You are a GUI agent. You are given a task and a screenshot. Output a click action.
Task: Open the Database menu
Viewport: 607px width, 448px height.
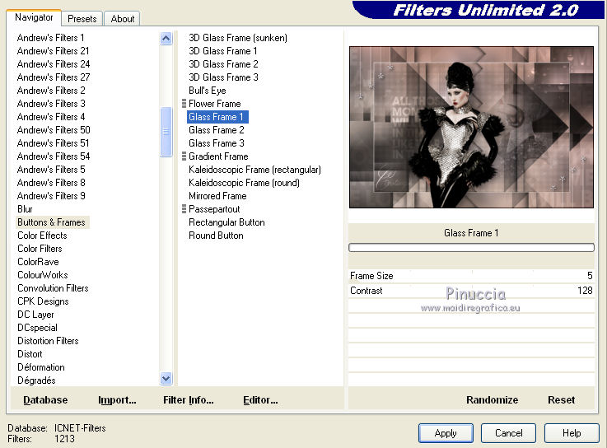[x=45, y=400]
